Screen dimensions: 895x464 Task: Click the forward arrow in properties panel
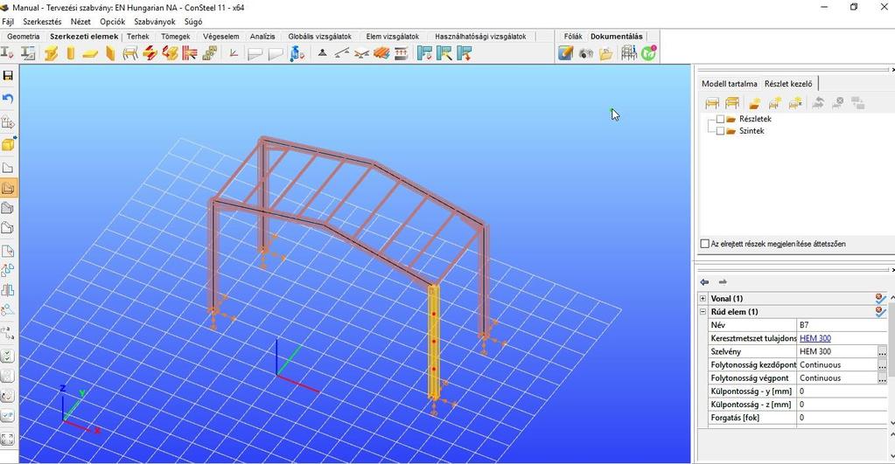pos(723,282)
